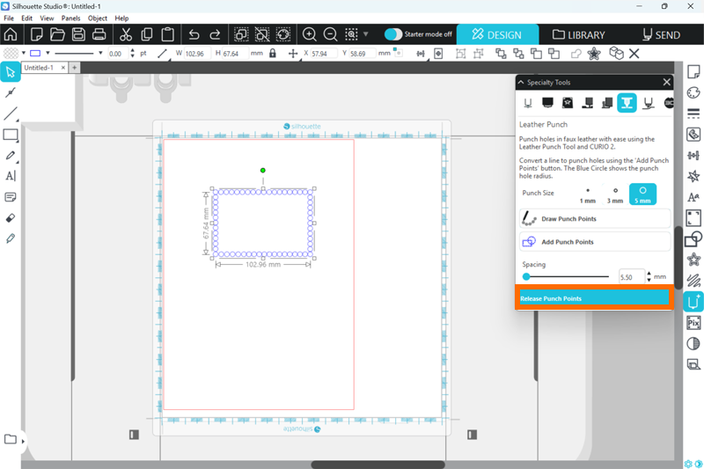Open the Pix panel icon

693,323
